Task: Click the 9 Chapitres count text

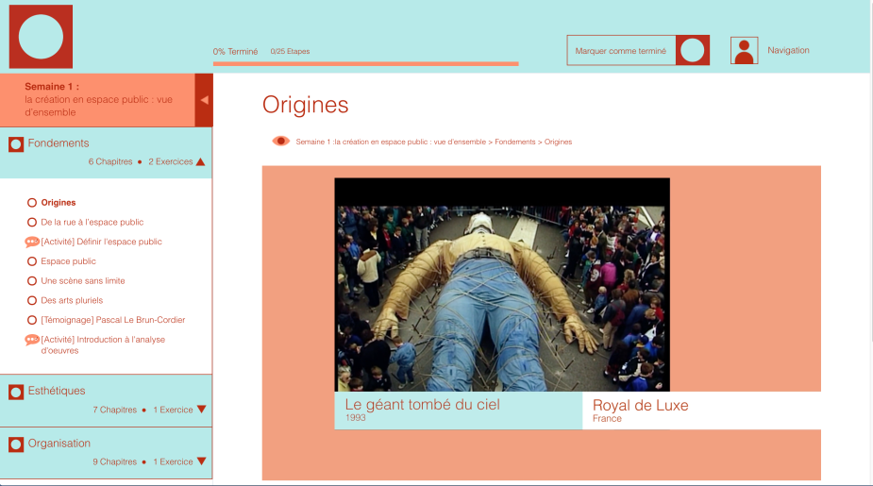Action: 115,462
